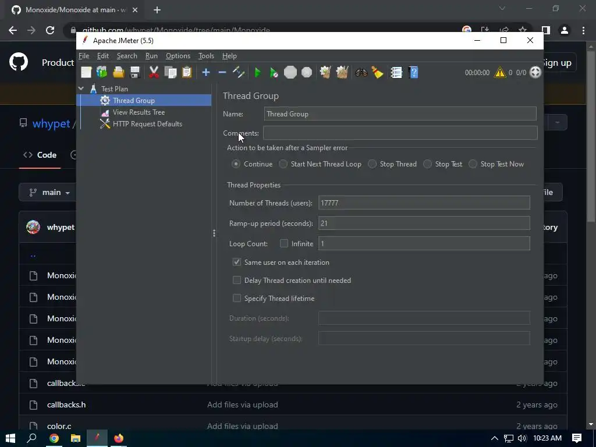Click the Shutdown test icon
The width and height of the screenshot is (596, 447).
coord(306,72)
